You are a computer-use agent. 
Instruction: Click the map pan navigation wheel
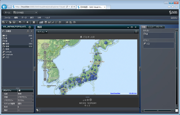(x=45, y=46)
